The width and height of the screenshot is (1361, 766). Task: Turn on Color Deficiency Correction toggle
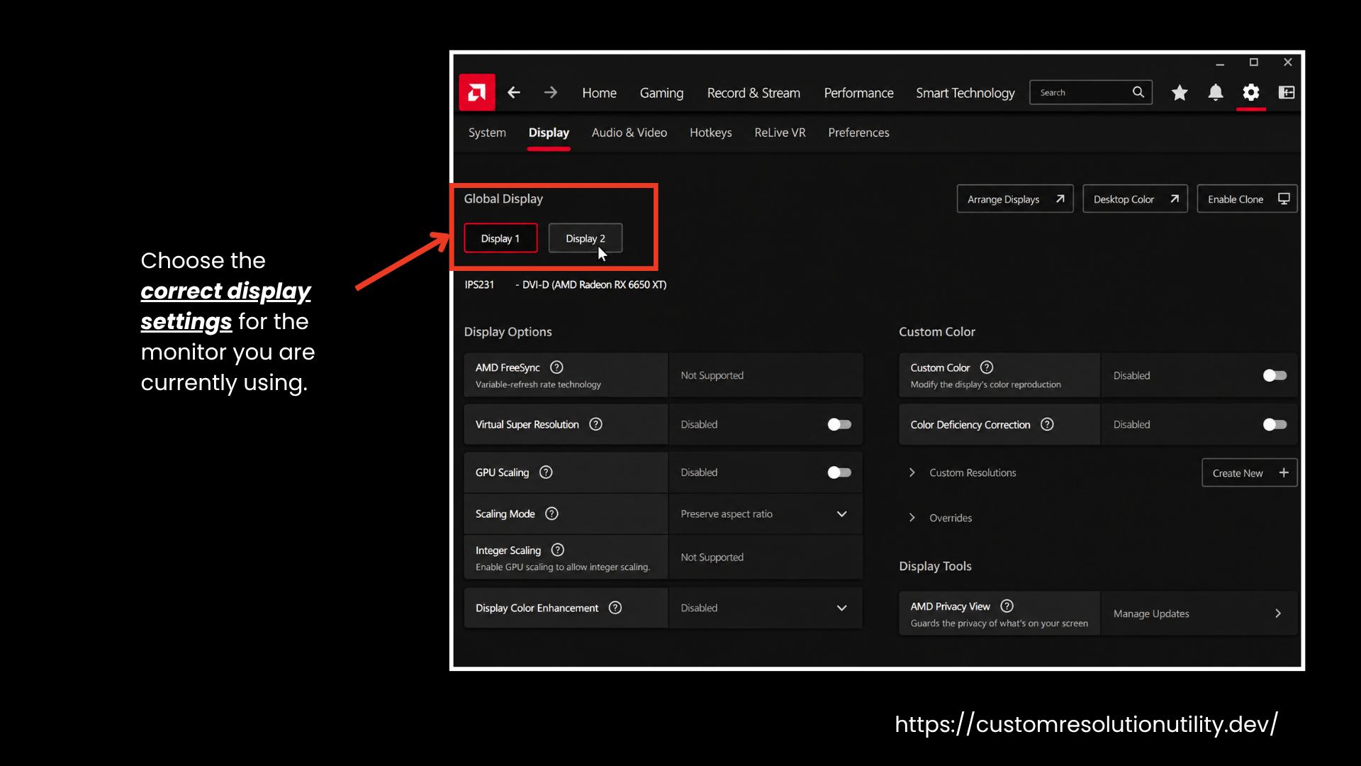coord(1275,424)
